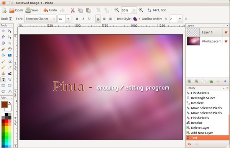Click the New image icon

4,10
